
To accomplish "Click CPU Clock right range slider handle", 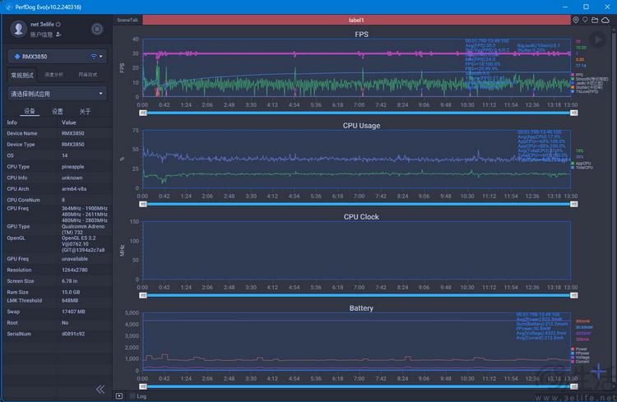I will (x=574, y=295).
